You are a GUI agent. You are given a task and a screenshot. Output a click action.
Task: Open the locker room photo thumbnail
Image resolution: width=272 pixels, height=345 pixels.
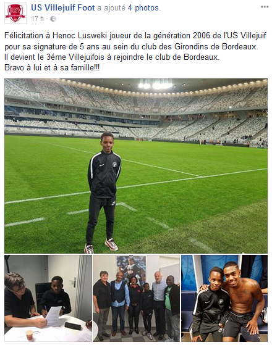coord(224,298)
